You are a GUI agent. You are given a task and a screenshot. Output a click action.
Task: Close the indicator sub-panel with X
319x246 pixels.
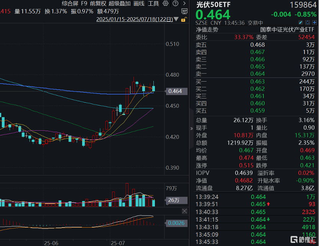tap(184, 211)
